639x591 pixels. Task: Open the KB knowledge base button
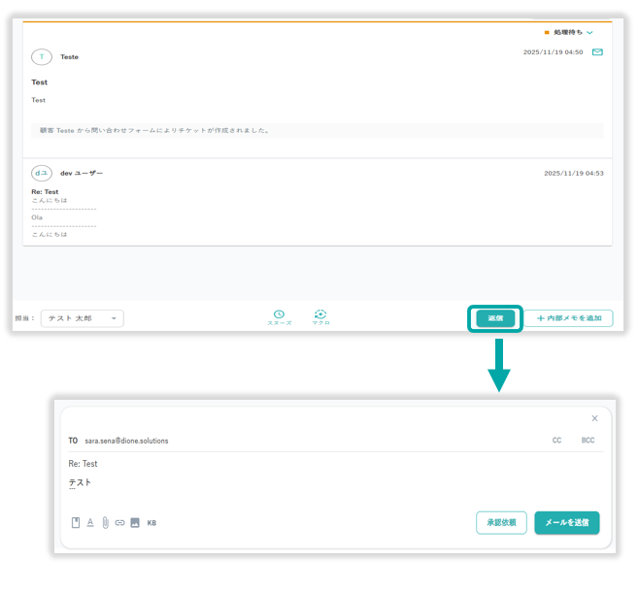151,523
